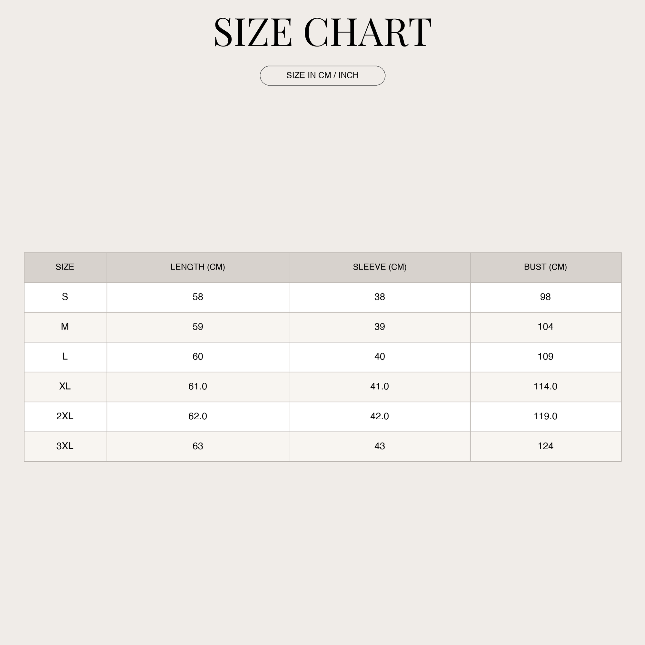The width and height of the screenshot is (645, 645).
Task: Click the 3XL size row label
Action: coord(65,446)
